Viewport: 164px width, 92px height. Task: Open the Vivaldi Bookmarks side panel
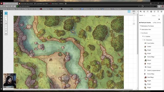[1, 11]
